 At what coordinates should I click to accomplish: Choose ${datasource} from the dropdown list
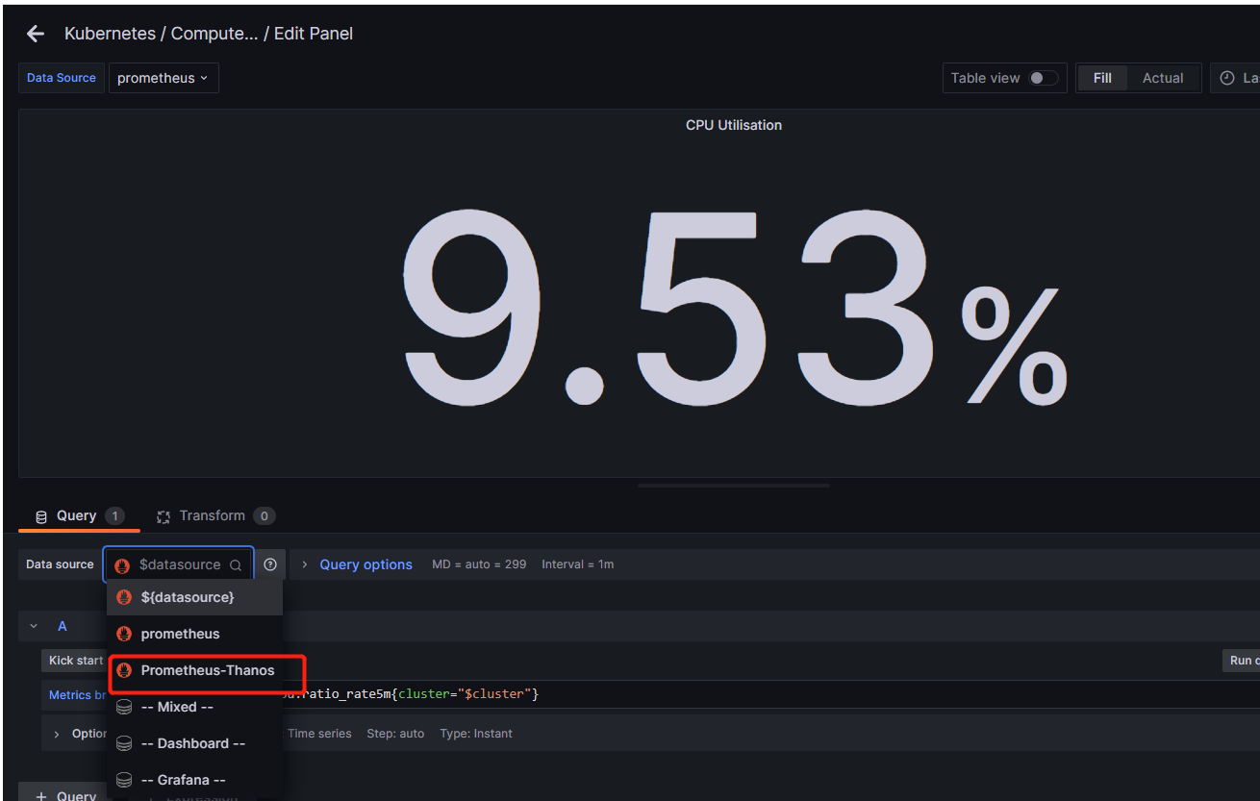point(194,597)
